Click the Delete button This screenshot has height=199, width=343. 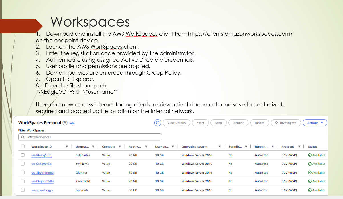pyautogui.click(x=260, y=123)
